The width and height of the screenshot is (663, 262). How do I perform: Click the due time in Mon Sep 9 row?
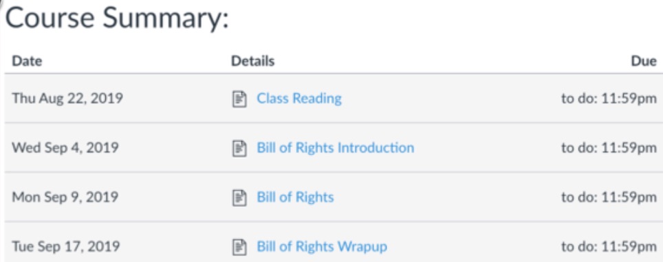pos(609,197)
